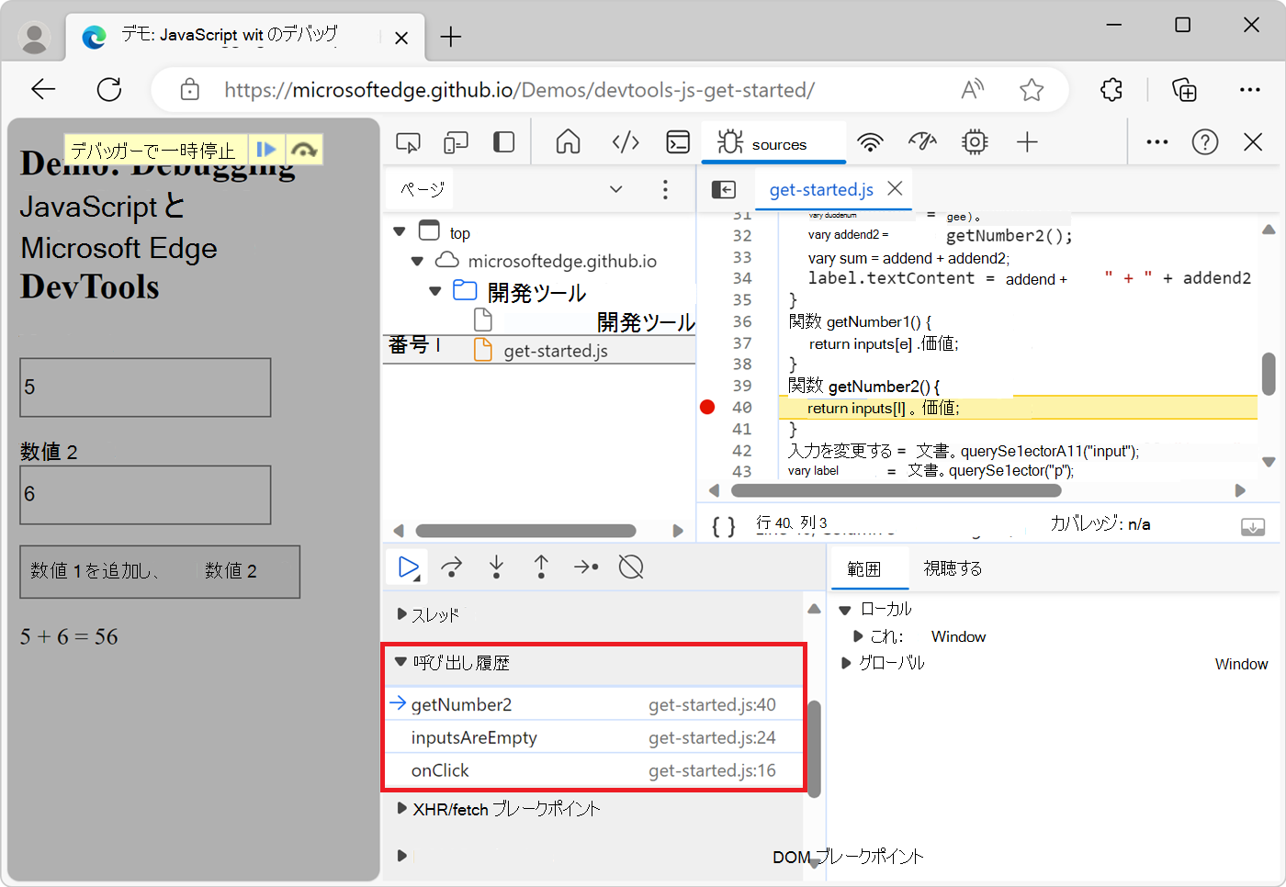Switch to the 視聴する tab
Screen dimensions: 1286x887
click(x=952, y=567)
